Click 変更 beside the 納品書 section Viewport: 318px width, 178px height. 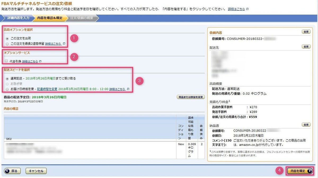click(306, 125)
